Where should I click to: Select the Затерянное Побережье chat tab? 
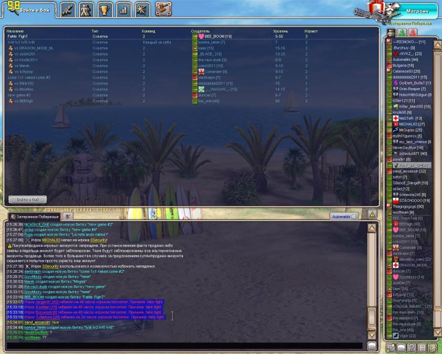click(x=34, y=217)
